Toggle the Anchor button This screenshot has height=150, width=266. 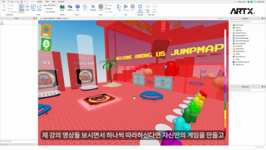pyautogui.click(x=109, y=12)
